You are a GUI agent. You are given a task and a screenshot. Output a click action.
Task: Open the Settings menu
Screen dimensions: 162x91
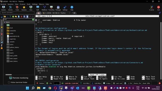(35, 4)
